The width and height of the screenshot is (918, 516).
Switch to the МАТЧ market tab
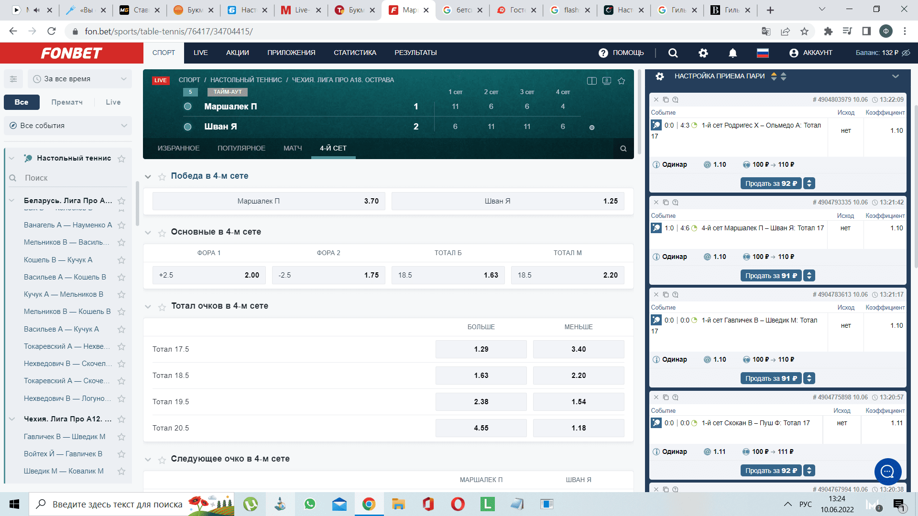pyautogui.click(x=292, y=148)
